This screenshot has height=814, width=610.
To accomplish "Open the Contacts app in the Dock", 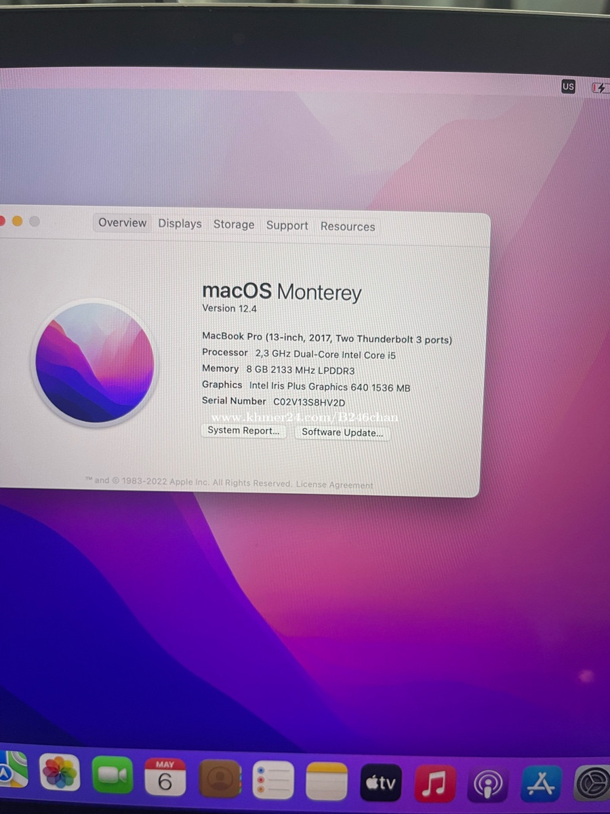I will pyautogui.click(x=220, y=779).
